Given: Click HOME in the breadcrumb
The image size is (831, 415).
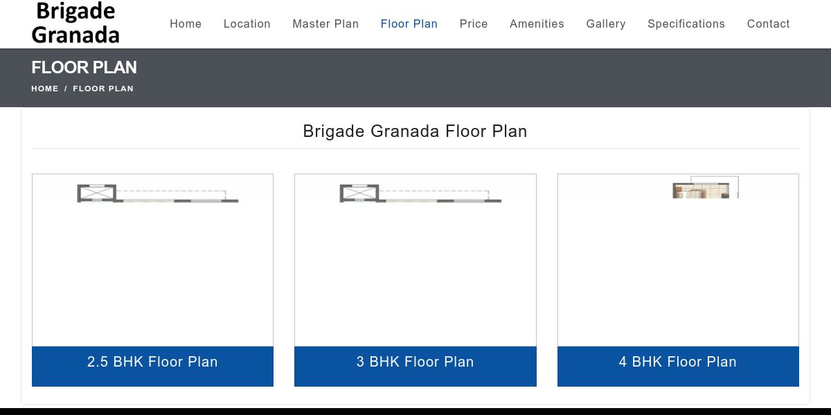Looking at the screenshot, I should click(45, 89).
